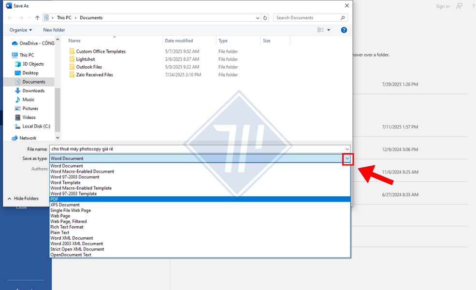The height and width of the screenshot is (290, 476).
Task: Select Plain Text in the type list
Action: (60, 232)
